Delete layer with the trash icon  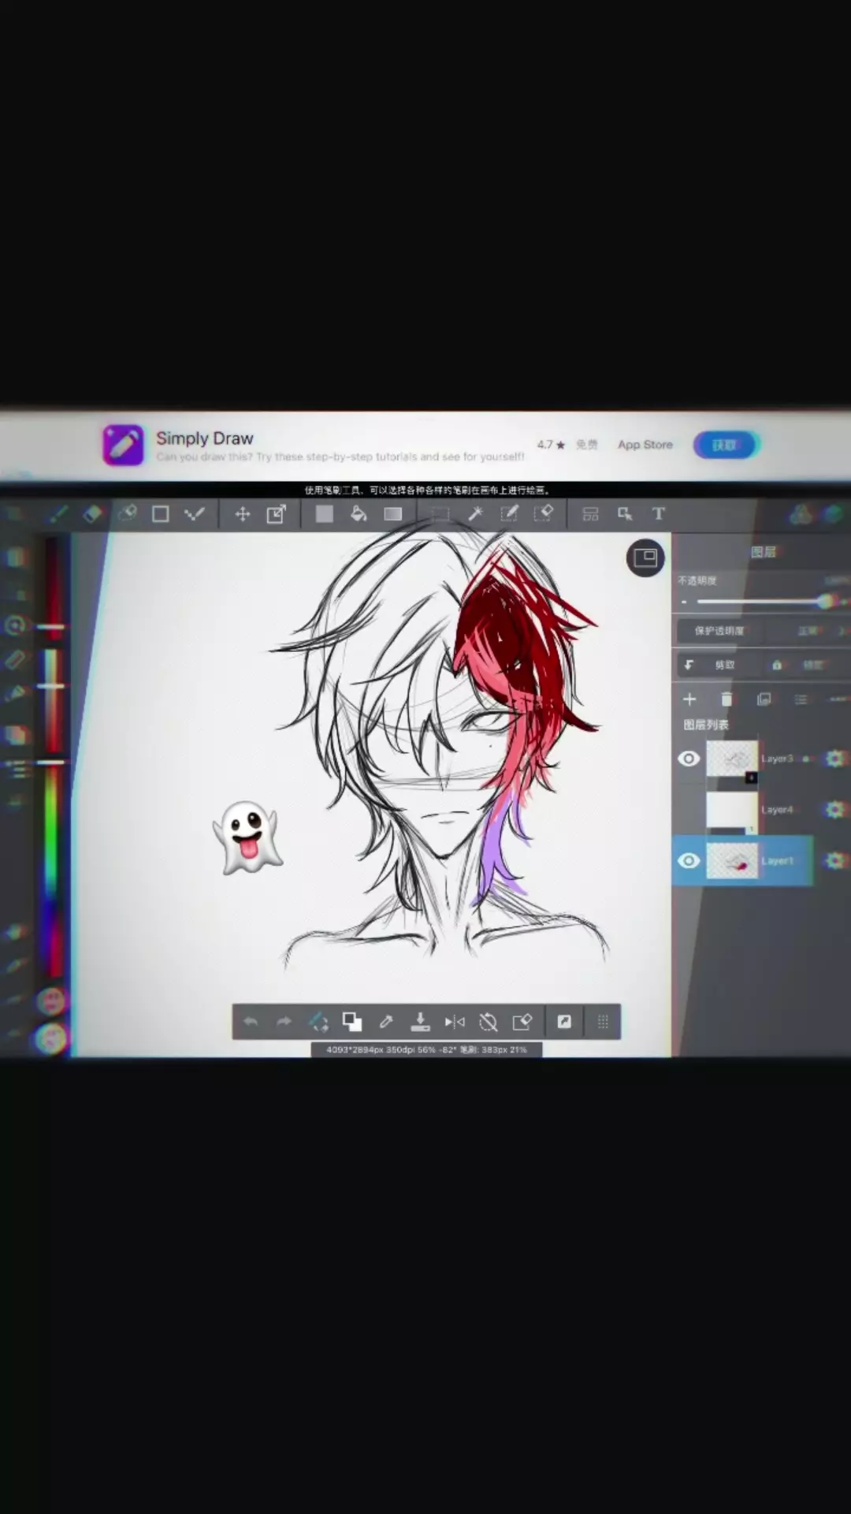(727, 699)
